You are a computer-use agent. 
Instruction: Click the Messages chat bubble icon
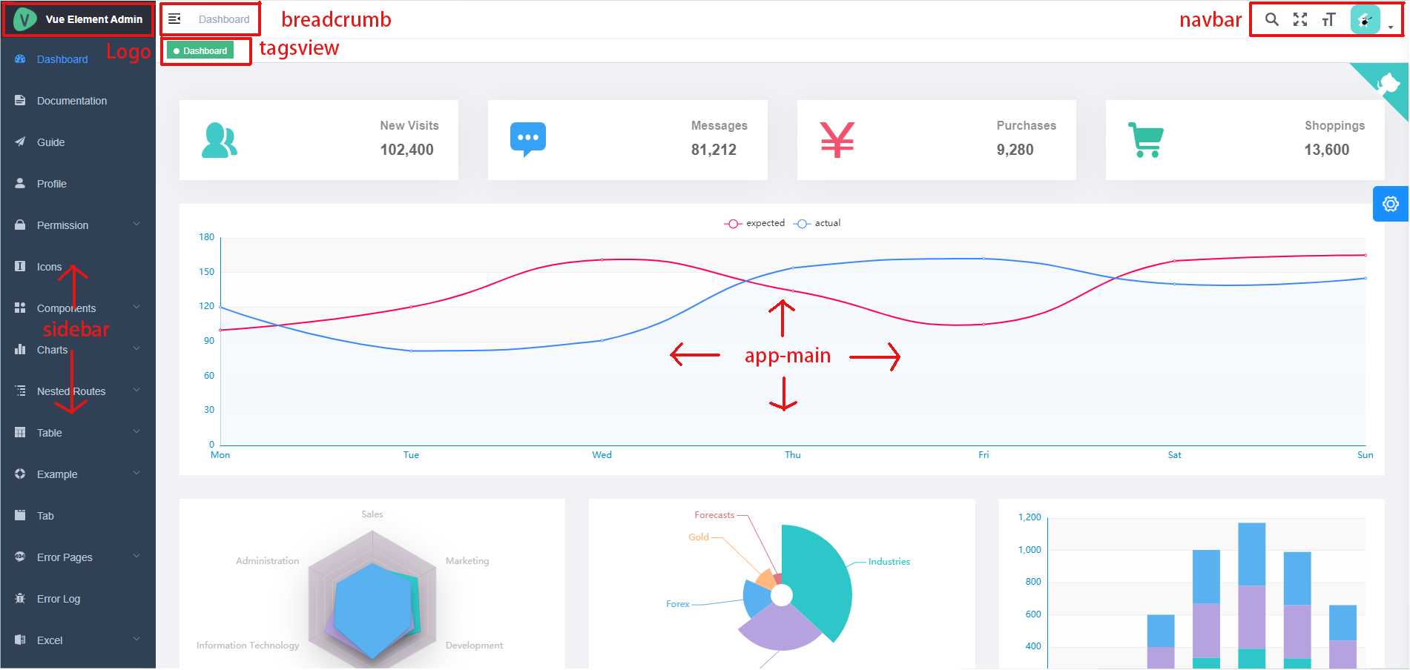pyautogui.click(x=528, y=140)
